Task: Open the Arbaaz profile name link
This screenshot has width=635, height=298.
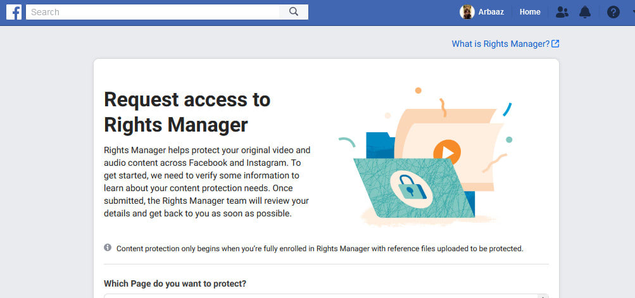Action: 492,12
